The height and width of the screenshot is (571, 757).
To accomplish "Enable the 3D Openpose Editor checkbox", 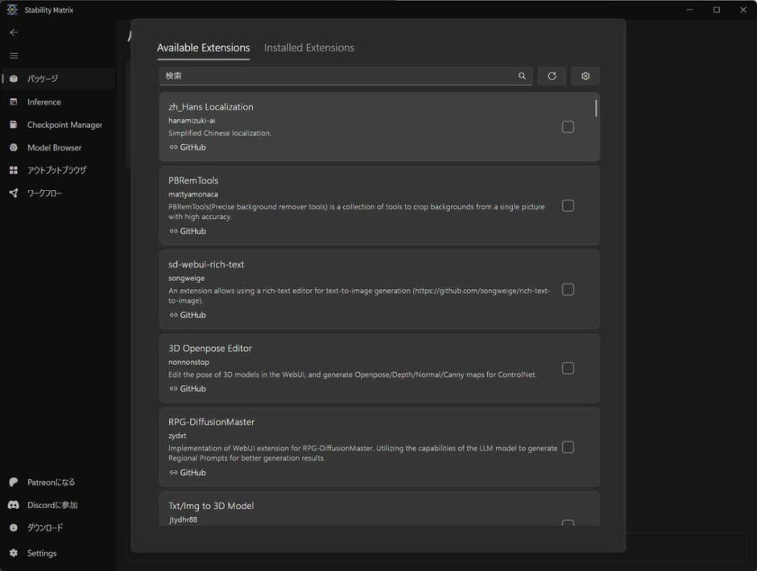I will 568,368.
